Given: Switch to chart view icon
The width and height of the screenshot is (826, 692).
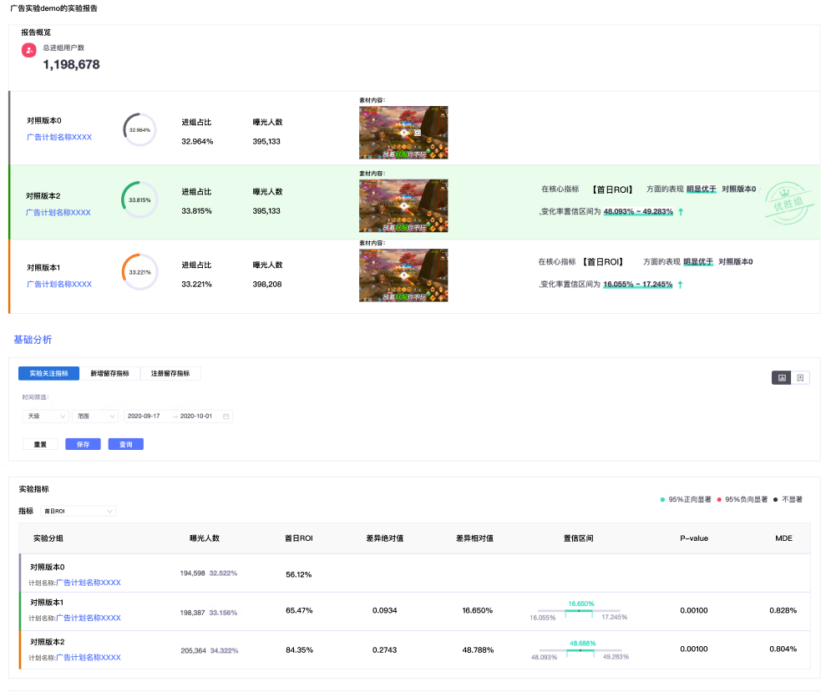Looking at the screenshot, I should pyautogui.click(x=781, y=378).
